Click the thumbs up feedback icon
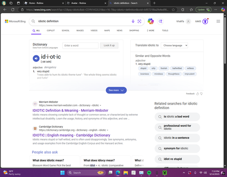227x177 pixels. [x=197, y=94]
